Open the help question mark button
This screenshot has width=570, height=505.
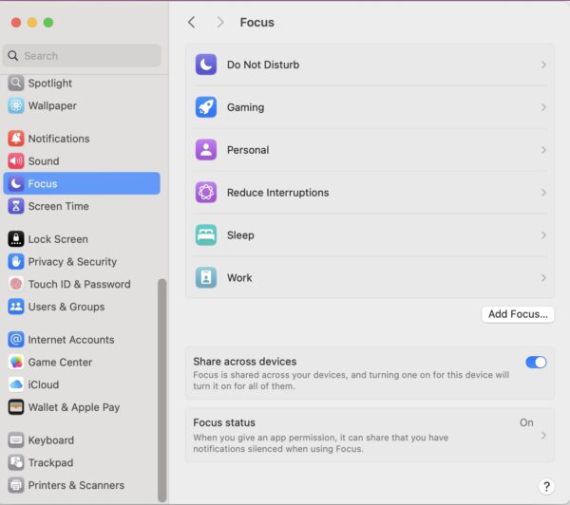[x=546, y=486]
